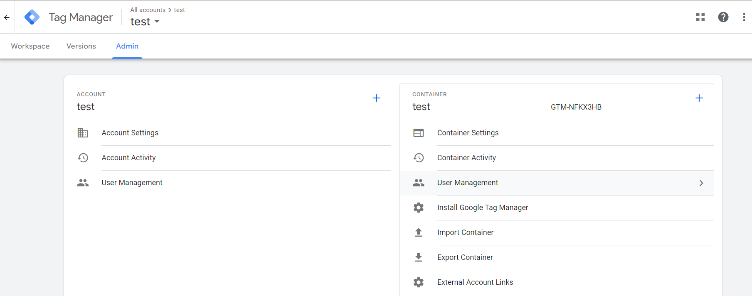Click the Account Settings building icon
The image size is (752, 296).
[x=83, y=133]
